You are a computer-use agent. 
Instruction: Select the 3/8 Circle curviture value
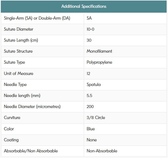[96, 117]
